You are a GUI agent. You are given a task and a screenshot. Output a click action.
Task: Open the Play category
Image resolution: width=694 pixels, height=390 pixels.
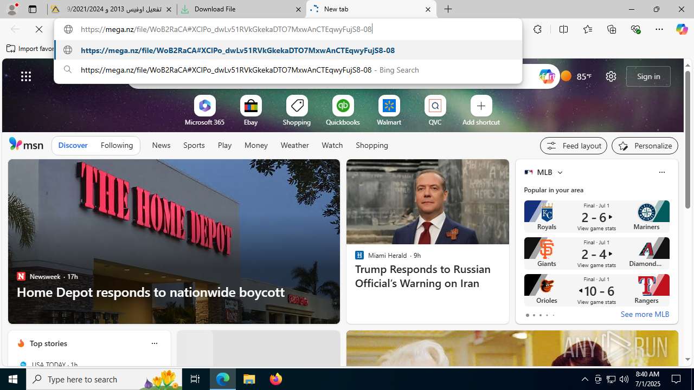(224, 145)
